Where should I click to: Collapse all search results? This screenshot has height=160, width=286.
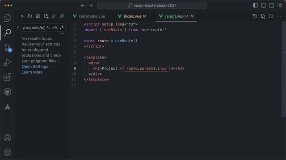(x=62, y=16)
